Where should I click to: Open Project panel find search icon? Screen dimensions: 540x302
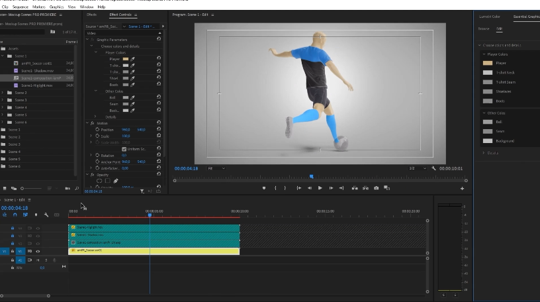click(x=77, y=189)
